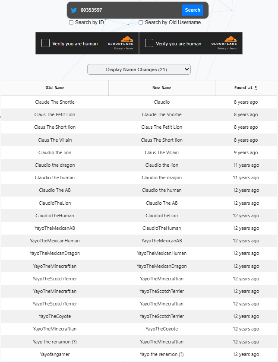Open Privacy link in right Cloudflare widget

tap(222, 48)
